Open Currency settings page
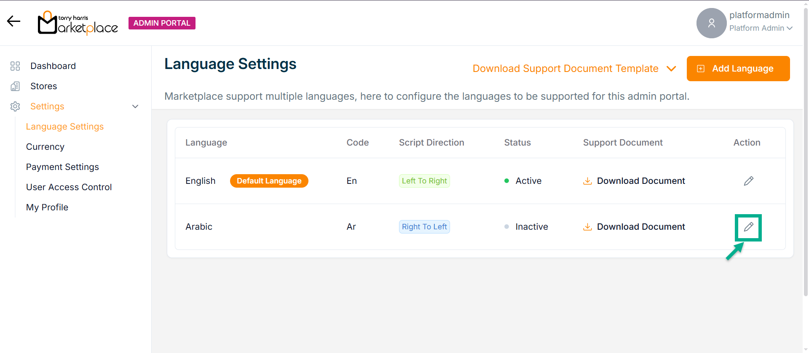The image size is (809, 353). point(45,147)
